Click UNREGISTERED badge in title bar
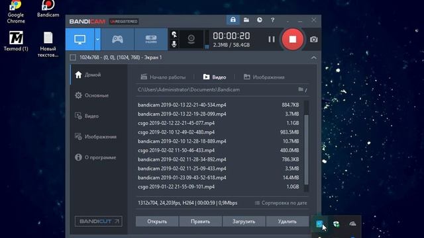This screenshot has width=424, height=238. 124,22
